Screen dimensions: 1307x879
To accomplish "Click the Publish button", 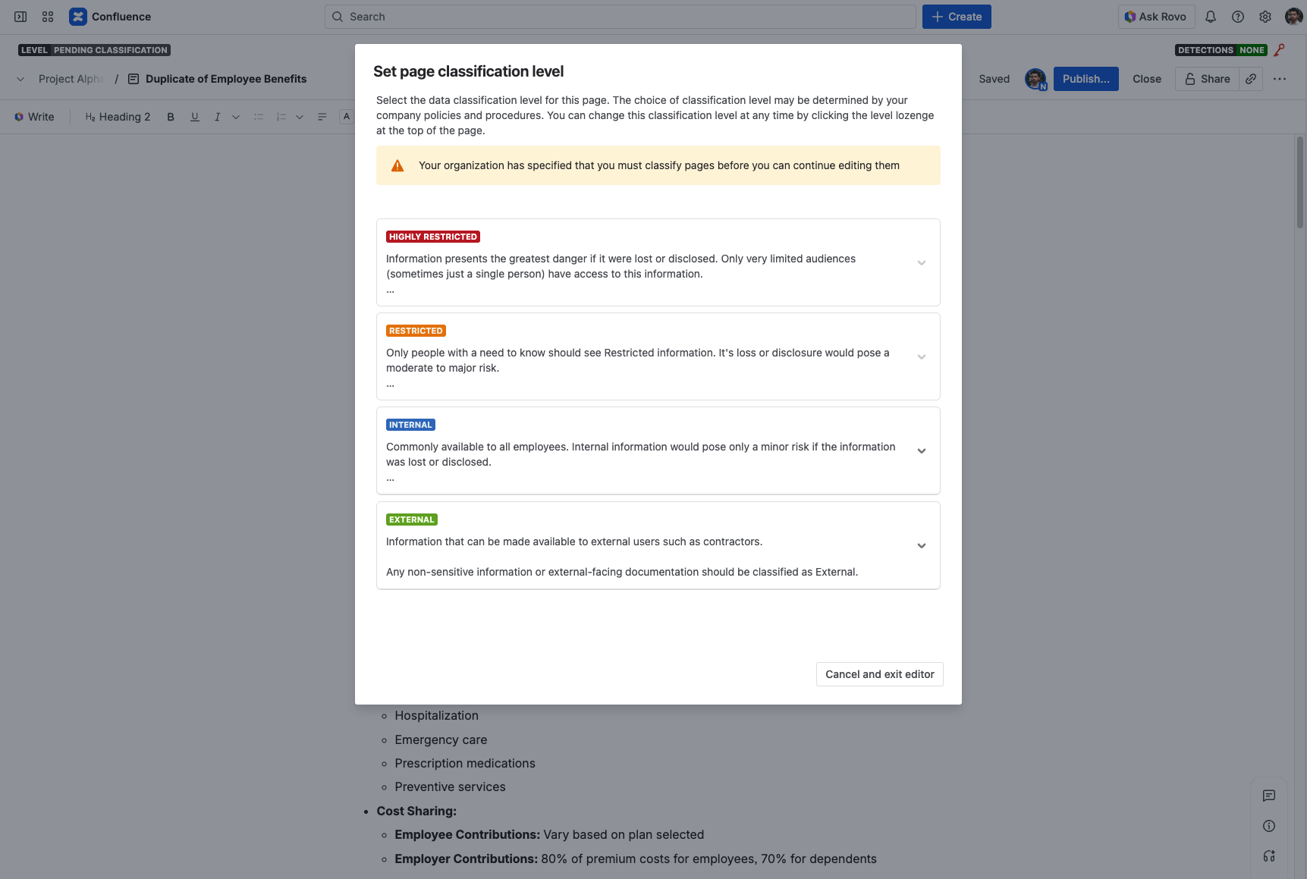I will point(1086,79).
